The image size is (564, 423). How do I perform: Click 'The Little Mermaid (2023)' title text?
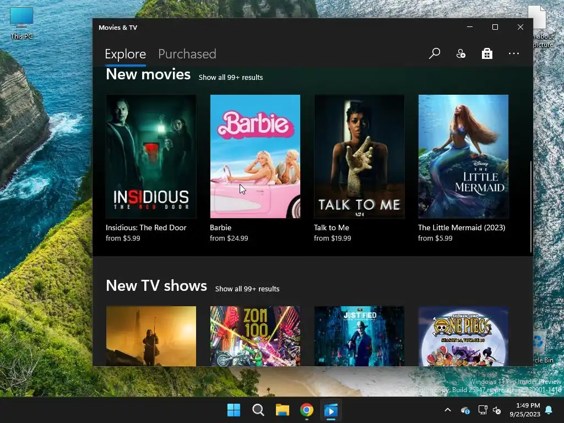pyautogui.click(x=462, y=227)
